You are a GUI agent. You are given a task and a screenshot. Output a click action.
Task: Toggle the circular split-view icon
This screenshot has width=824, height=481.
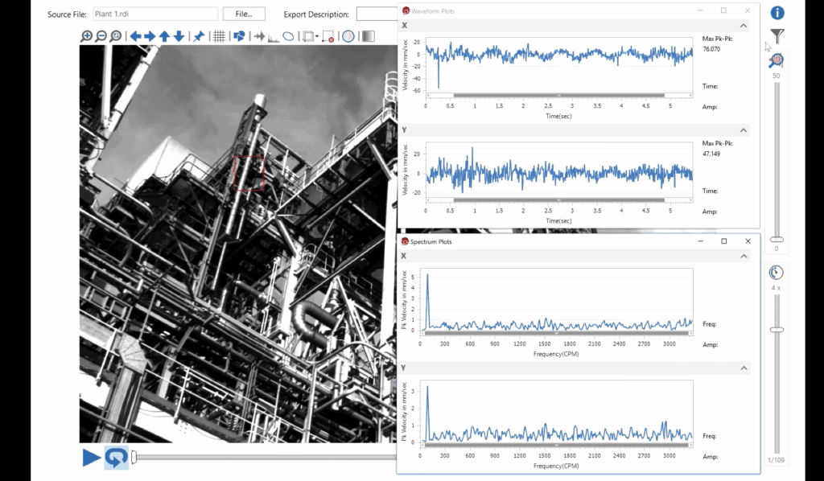[348, 36]
